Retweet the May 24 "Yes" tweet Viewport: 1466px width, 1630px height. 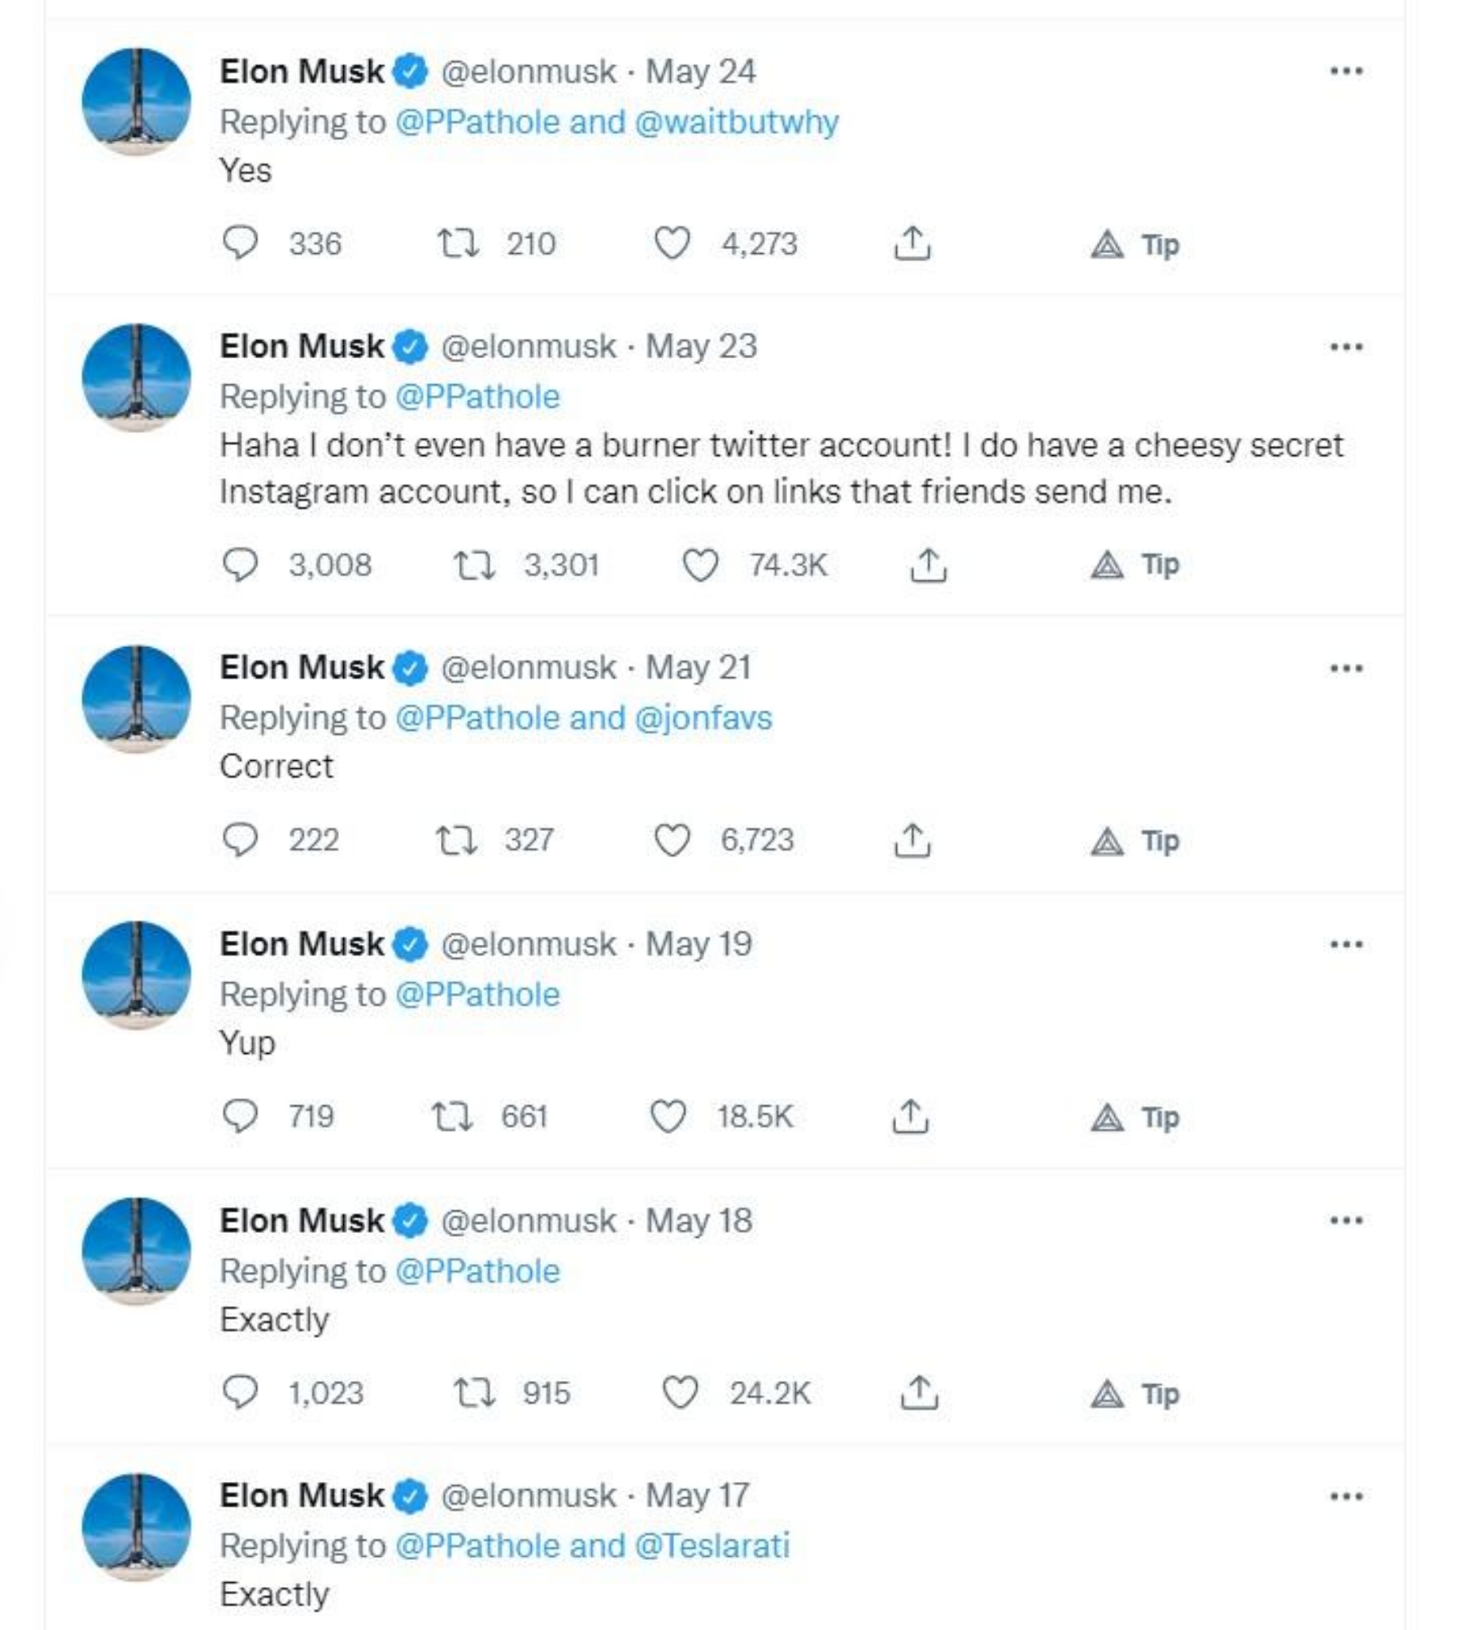[x=457, y=243]
